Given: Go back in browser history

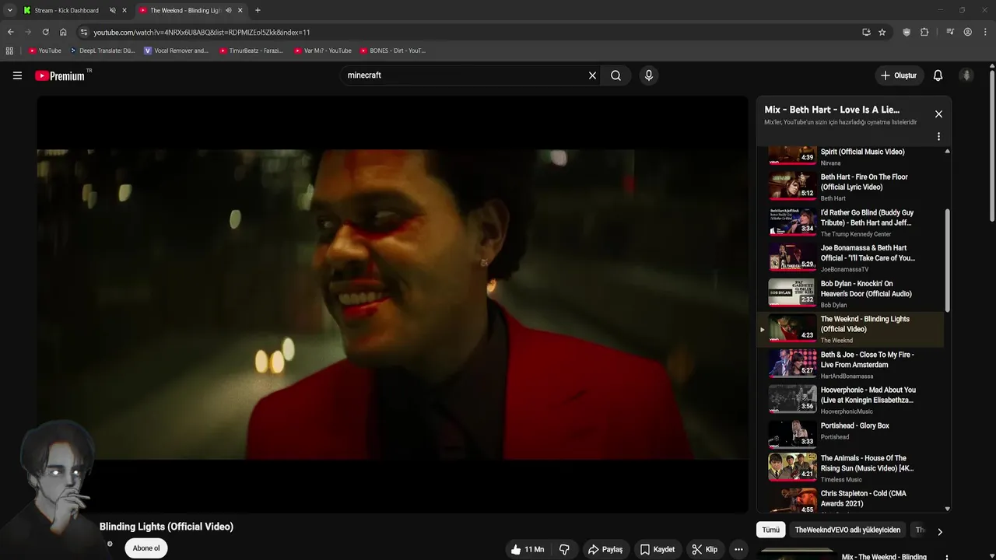Looking at the screenshot, I should pos(10,32).
